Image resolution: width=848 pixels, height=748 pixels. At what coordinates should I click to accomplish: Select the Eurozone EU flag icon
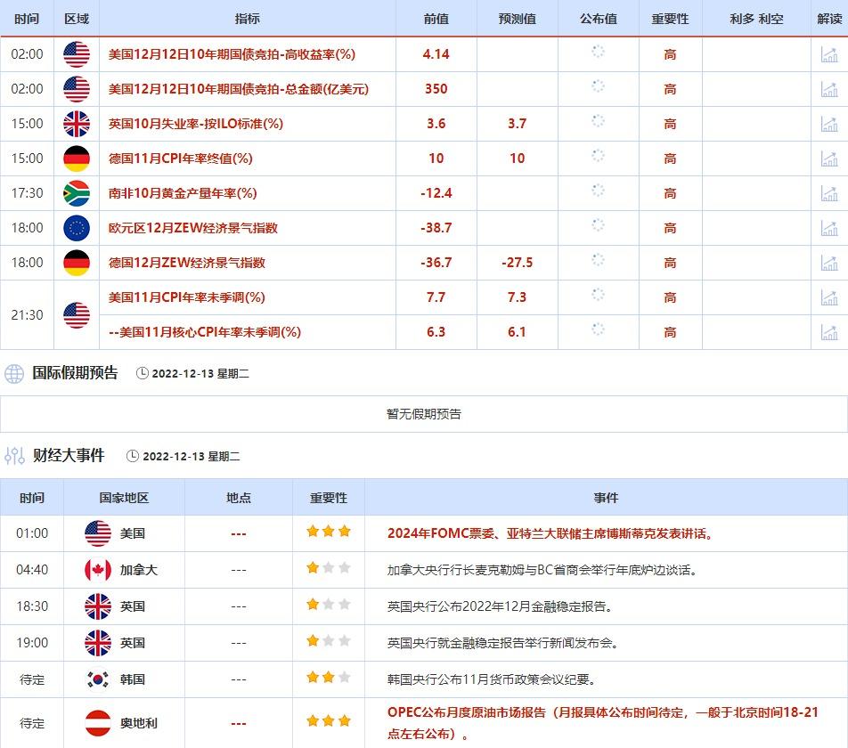pyautogui.click(x=77, y=228)
